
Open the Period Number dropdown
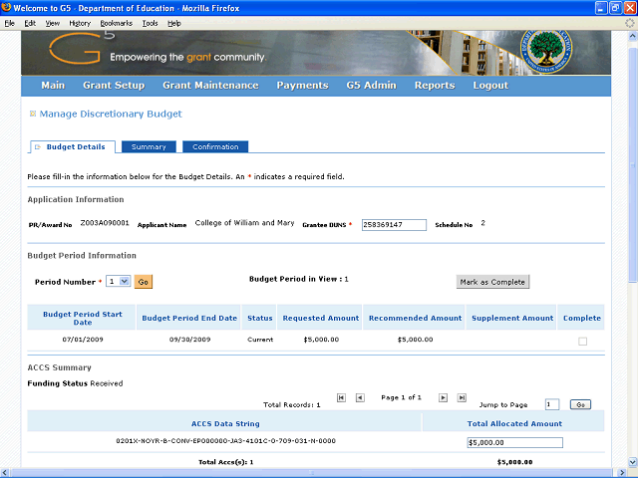(x=119, y=282)
